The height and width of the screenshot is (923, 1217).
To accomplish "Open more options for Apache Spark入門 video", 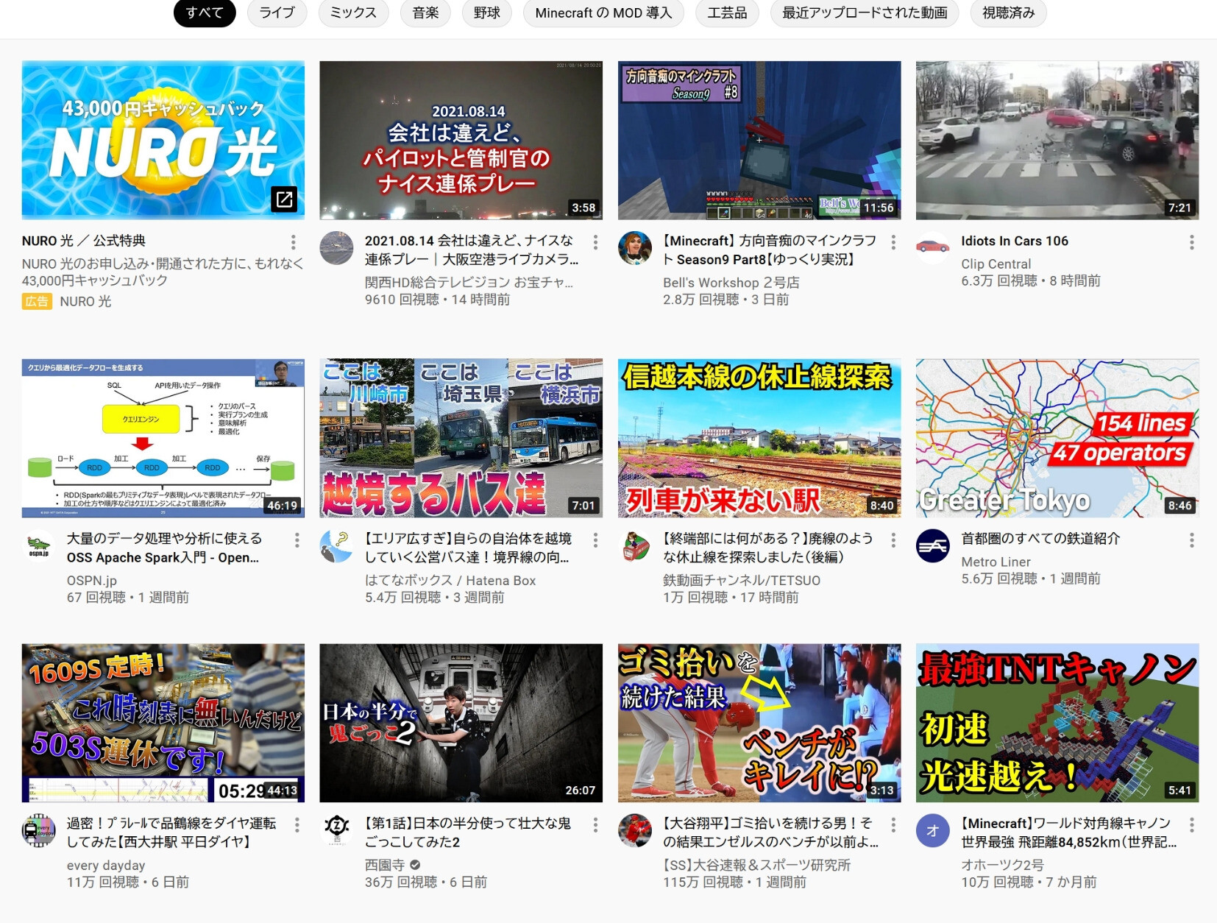I will coord(297,540).
